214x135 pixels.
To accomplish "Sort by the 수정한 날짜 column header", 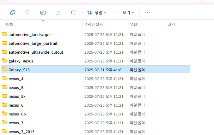I will pyautogui.click(x=94, y=24).
